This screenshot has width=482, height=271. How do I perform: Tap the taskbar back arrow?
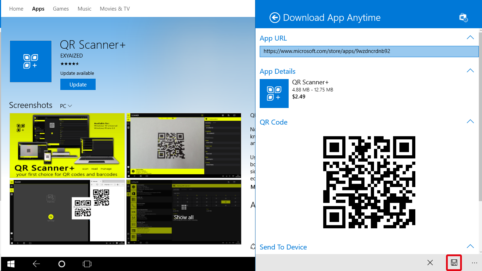36,264
